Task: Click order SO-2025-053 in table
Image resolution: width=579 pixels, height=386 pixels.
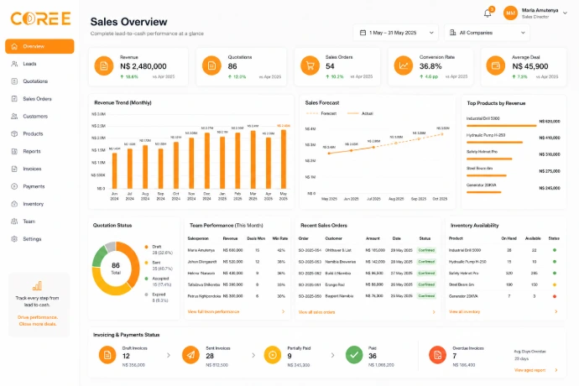Action: (310, 262)
